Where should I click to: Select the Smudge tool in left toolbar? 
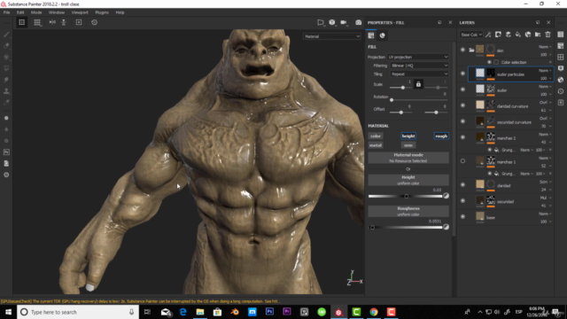click(x=6, y=80)
